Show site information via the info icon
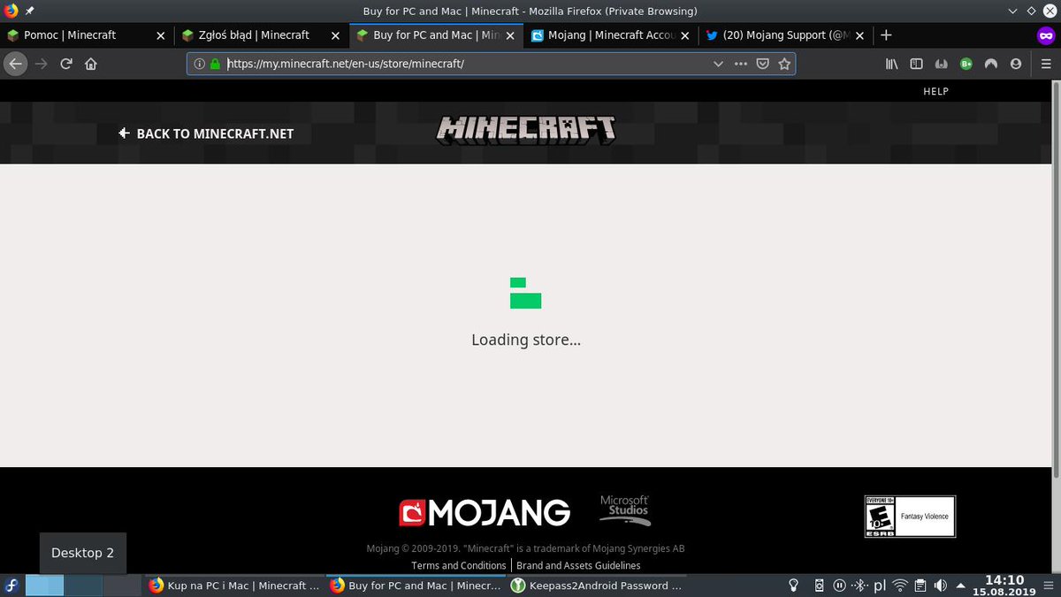This screenshot has height=597, width=1061. click(x=199, y=64)
